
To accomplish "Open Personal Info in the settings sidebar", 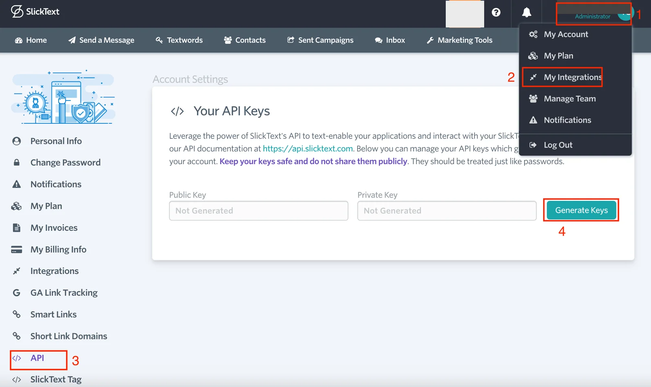I will [x=56, y=141].
